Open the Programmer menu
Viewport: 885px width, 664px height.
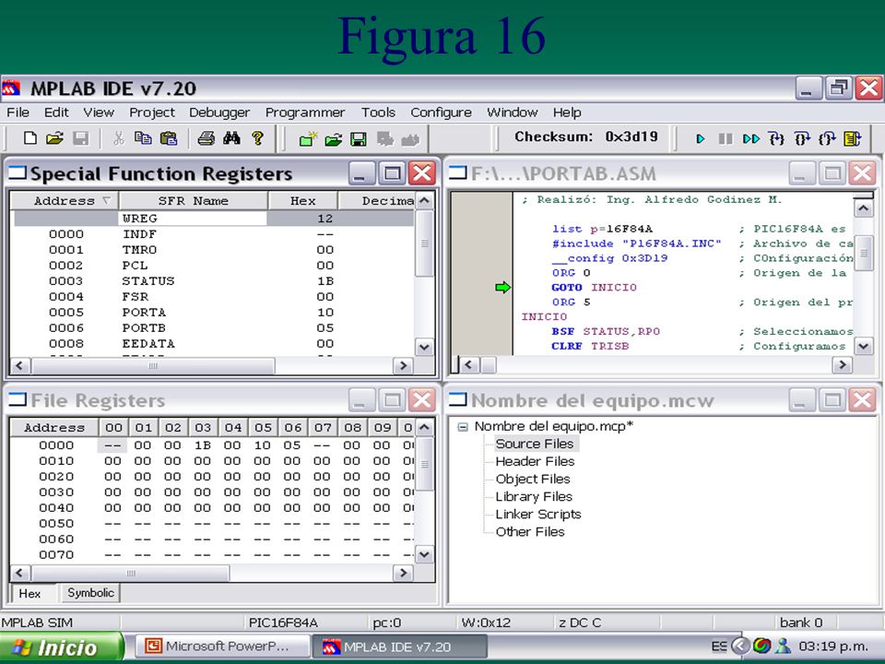pos(305,113)
